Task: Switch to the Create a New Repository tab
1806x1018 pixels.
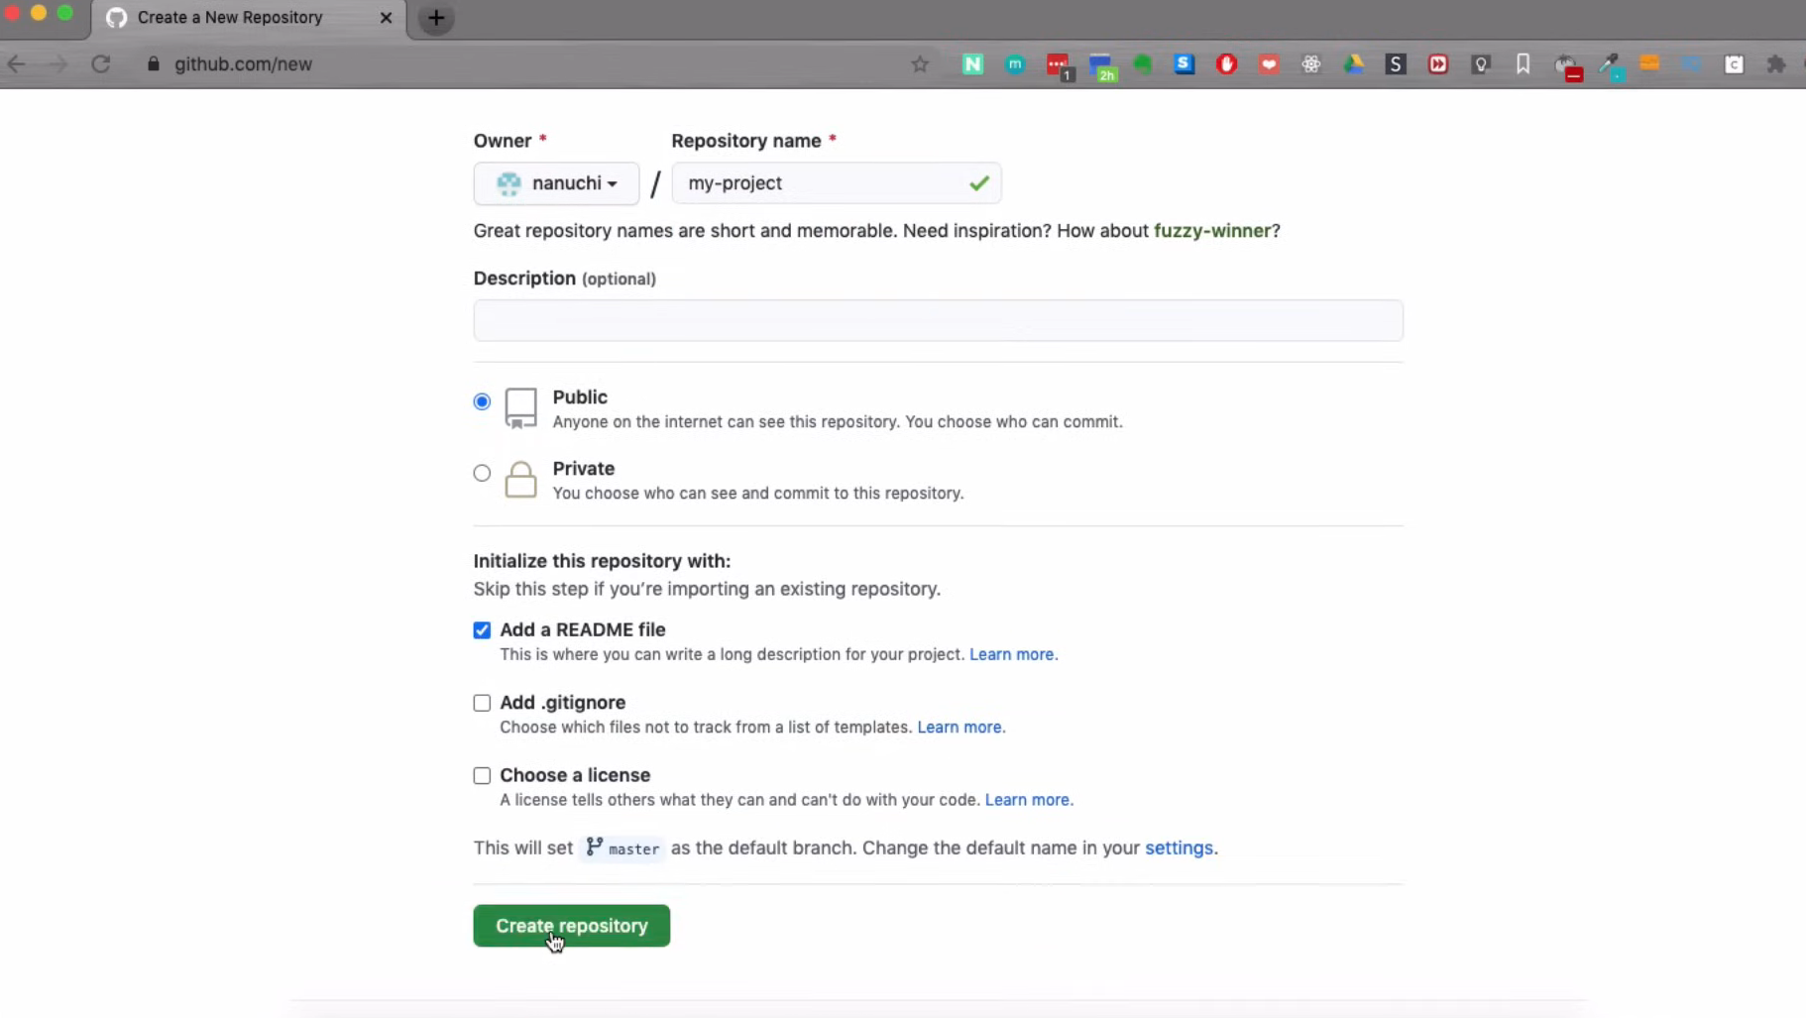Action: [x=230, y=18]
